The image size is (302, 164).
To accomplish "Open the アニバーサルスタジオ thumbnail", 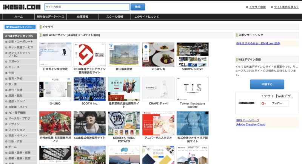I will point(158,123).
